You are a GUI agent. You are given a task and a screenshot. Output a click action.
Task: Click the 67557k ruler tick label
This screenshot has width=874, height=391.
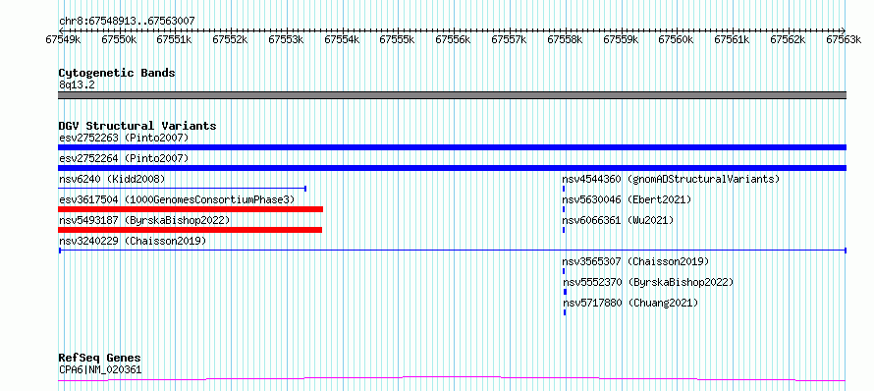(510, 40)
